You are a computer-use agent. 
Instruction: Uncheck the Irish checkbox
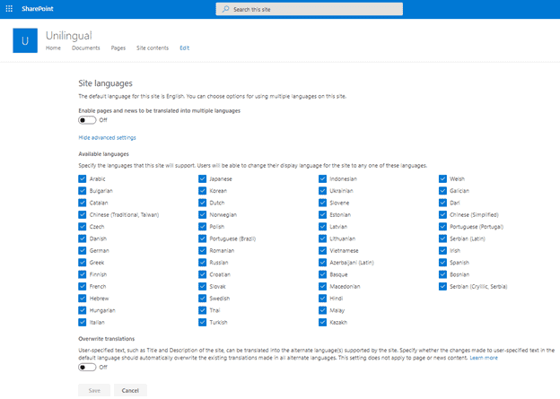point(442,250)
